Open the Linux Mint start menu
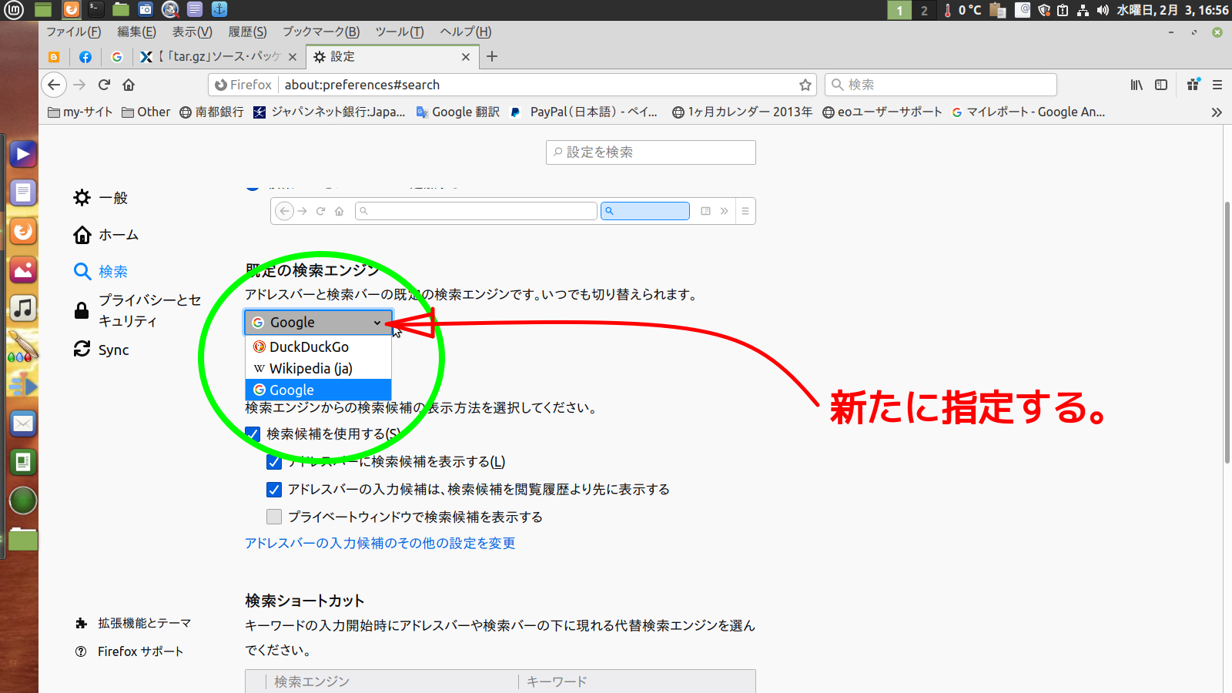 pos(14,10)
